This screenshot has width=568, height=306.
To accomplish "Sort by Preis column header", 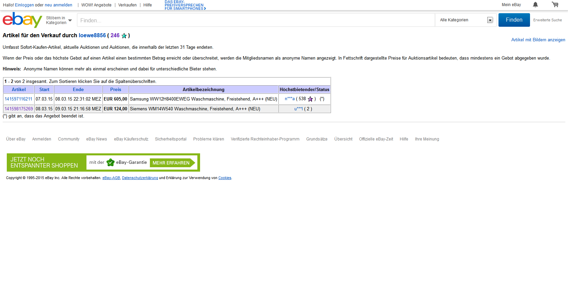I will tap(116, 90).
